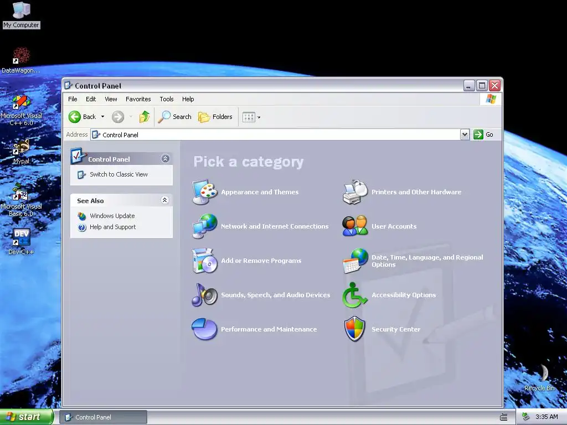The height and width of the screenshot is (425, 567).
Task: Click the Control Panel title bar icon
Action: click(68, 86)
